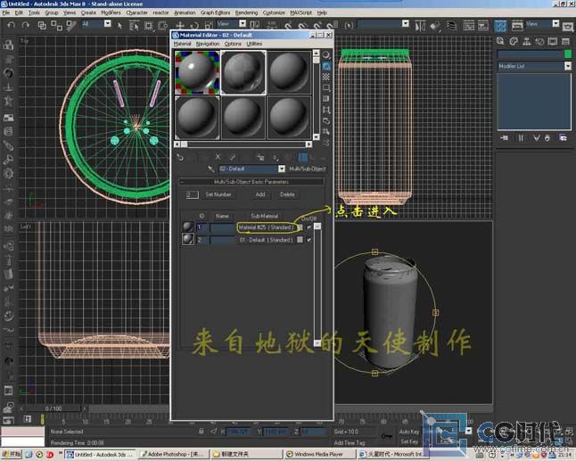Click the Redo icon in main toolbar
The image size is (576, 461).
25,25
